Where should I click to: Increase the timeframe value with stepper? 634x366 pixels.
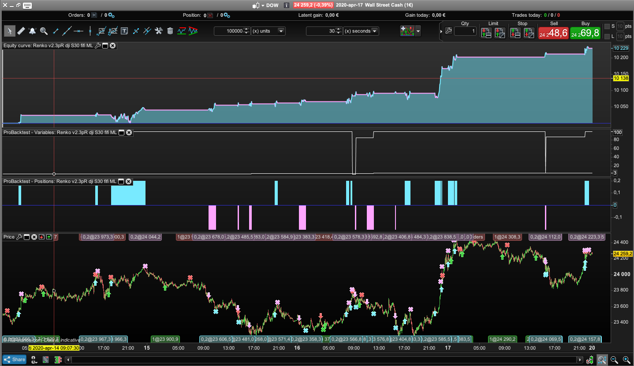coord(339,29)
